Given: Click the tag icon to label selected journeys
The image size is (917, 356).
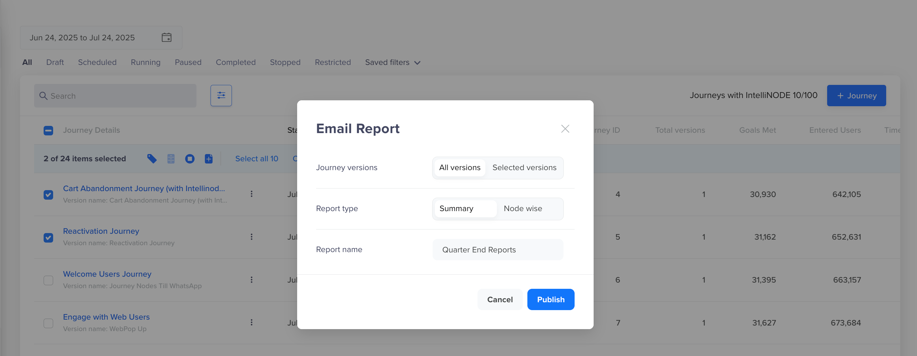Looking at the screenshot, I should [x=151, y=159].
